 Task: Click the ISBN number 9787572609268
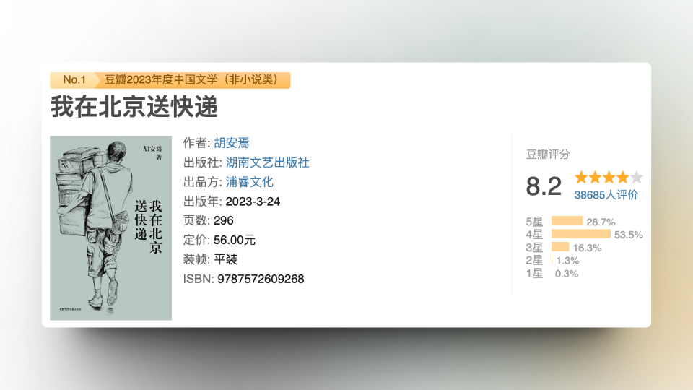(x=261, y=279)
